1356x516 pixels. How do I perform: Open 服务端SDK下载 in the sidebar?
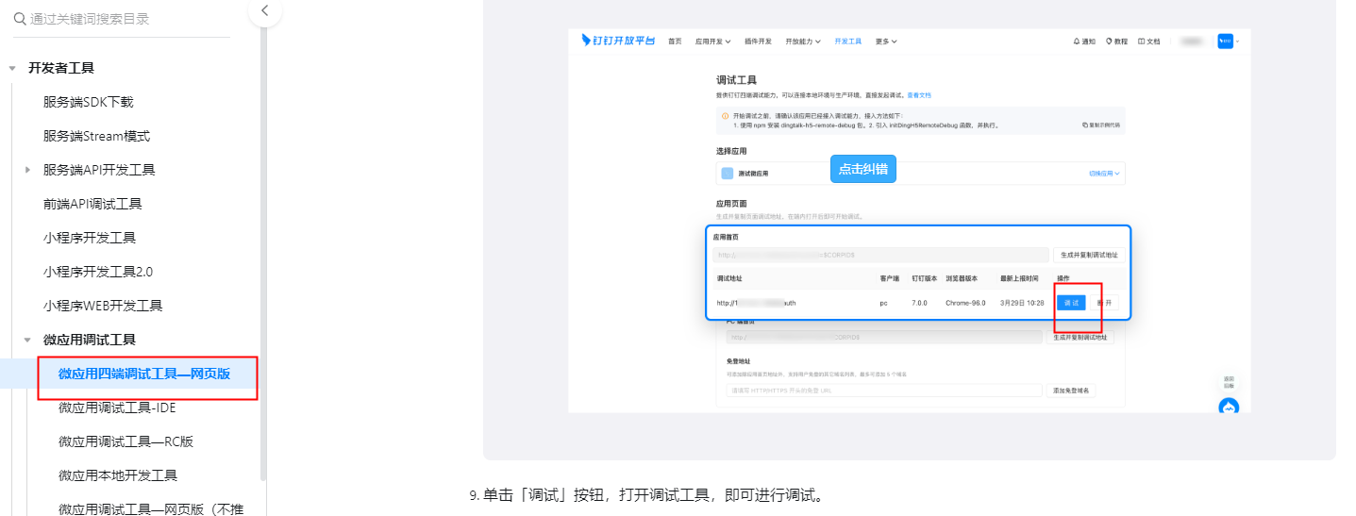click(89, 102)
